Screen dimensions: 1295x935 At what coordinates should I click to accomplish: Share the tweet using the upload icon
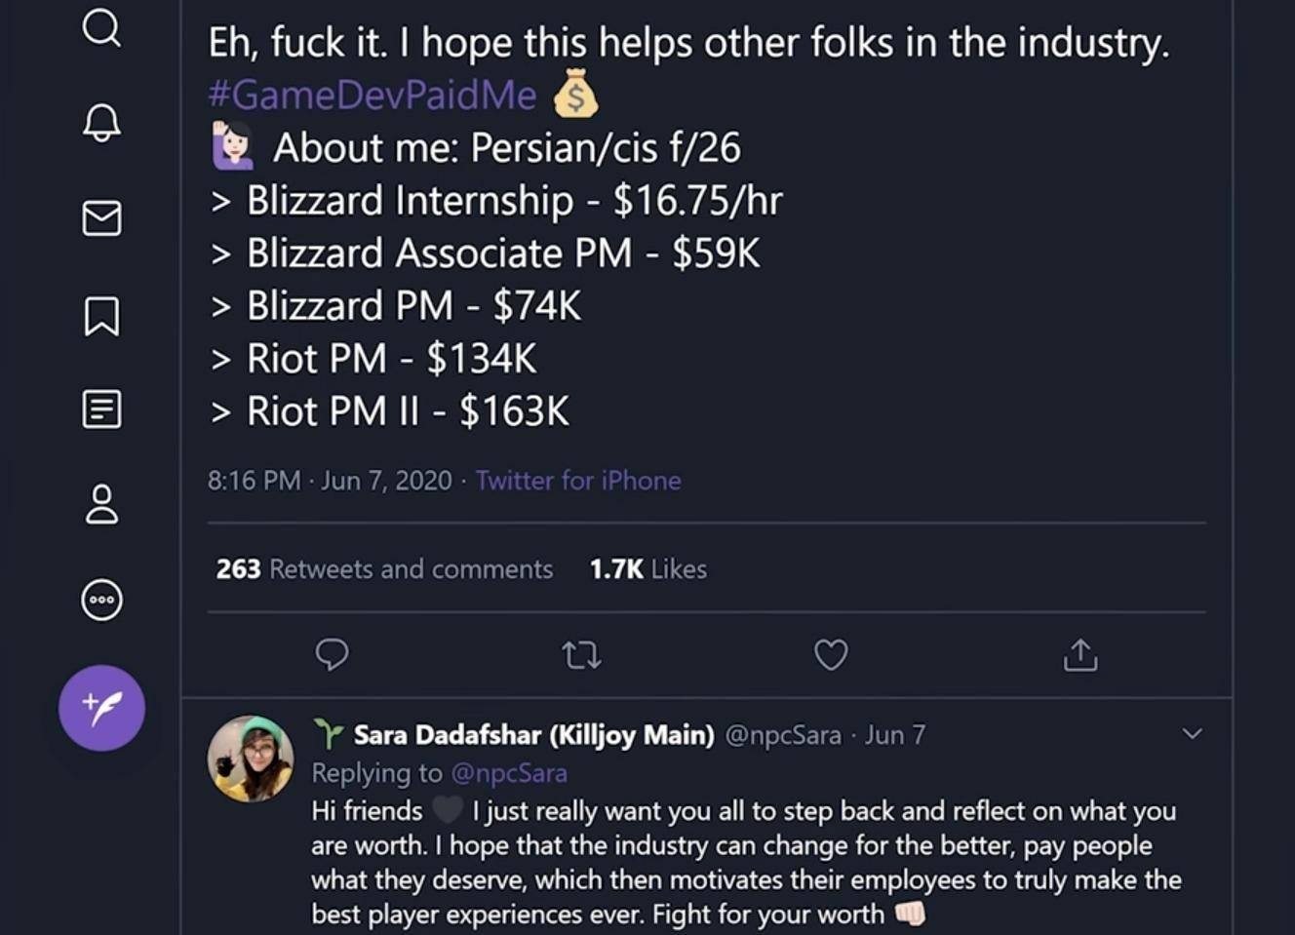tap(1079, 655)
